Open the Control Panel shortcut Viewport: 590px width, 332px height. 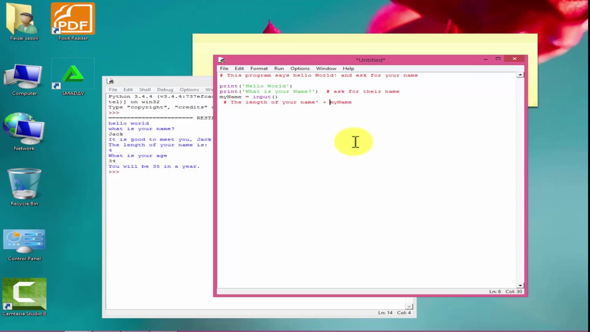point(24,246)
